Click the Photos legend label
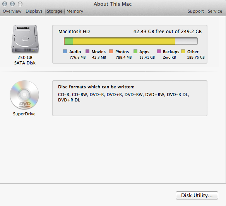Viewport: 226px width, 206px height. [122, 52]
